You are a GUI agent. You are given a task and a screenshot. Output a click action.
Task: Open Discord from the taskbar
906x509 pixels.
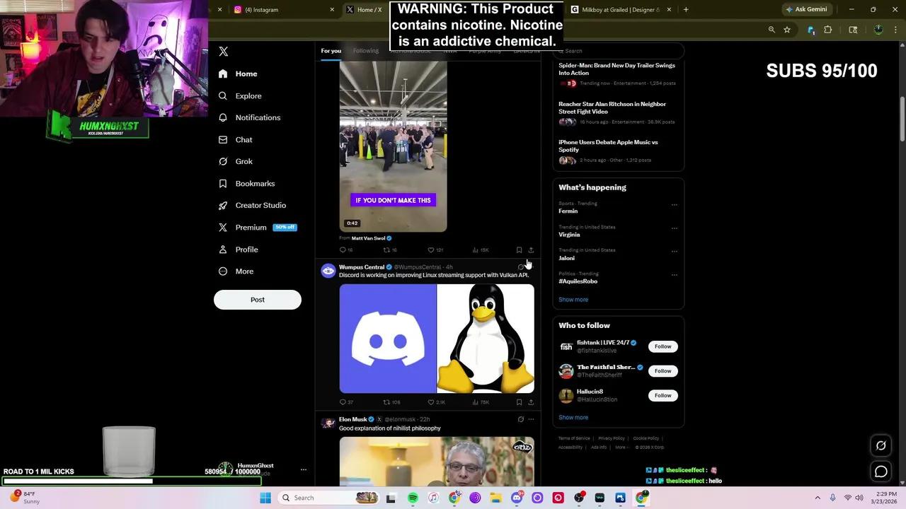click(517, 498)
